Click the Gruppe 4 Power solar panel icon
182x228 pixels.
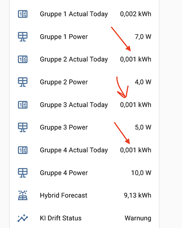pyautogui.click(x=23, y=173)
